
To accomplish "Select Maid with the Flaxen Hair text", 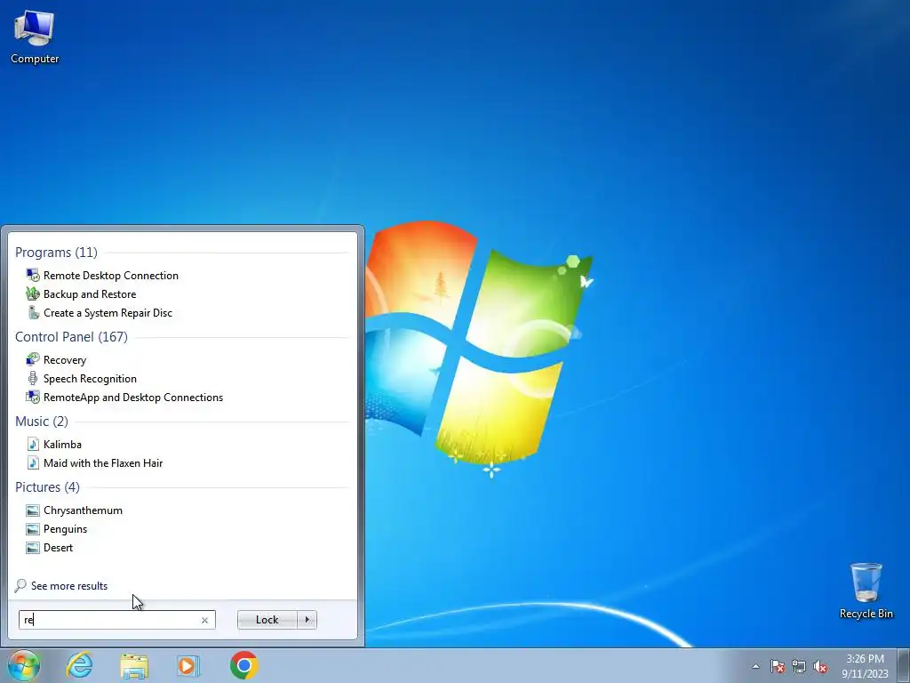I will pyautogui.click(x=103, y=462).
